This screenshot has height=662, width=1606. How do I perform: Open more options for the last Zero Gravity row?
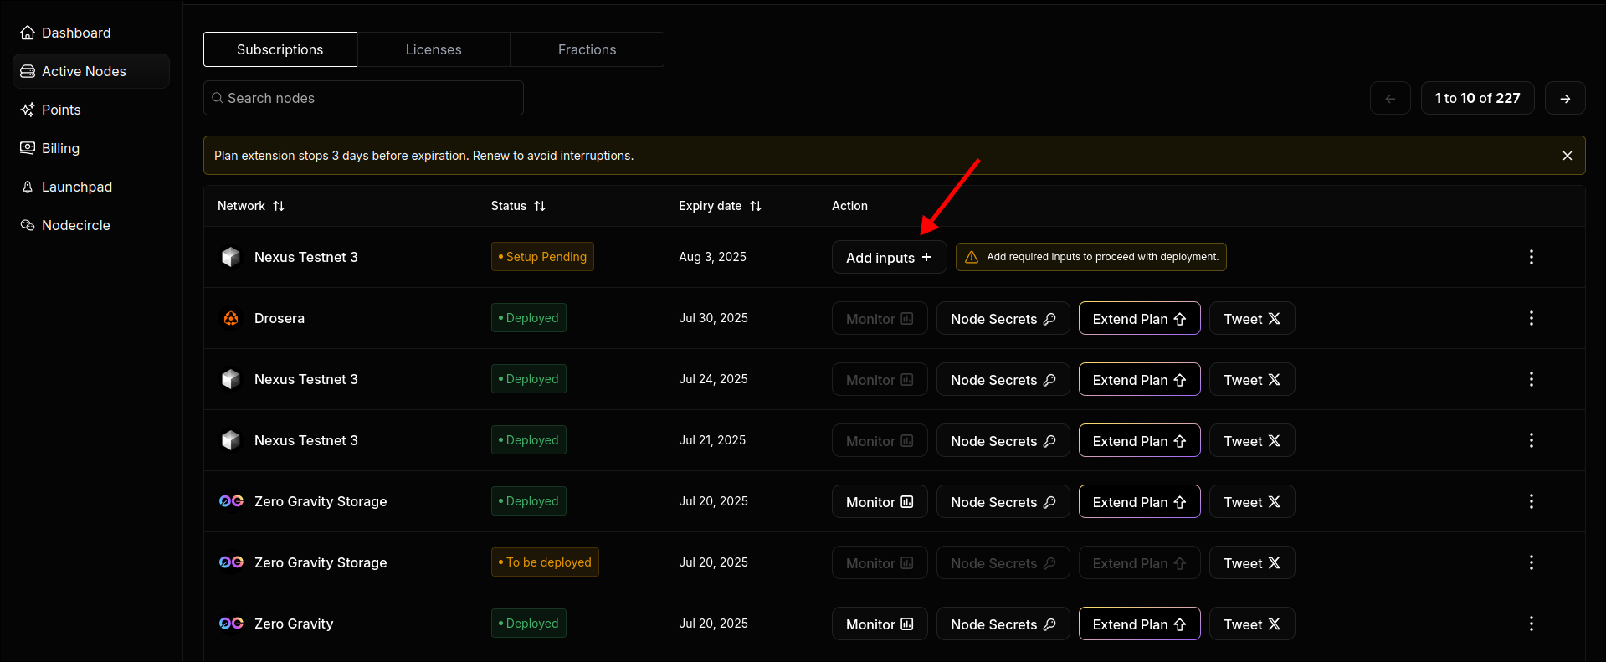click(x=1532, y=624)
